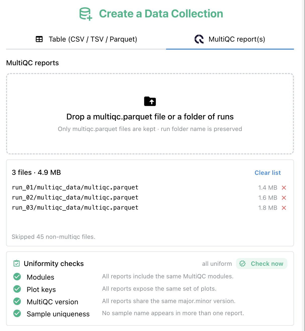Click the 1.6 MB file size
This screenshot has width=305, height=331.
click(268, 198)
